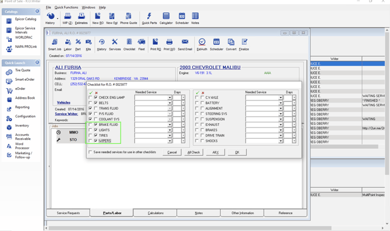Open Days dropdown for LIGHTS row

pos(183,130)
